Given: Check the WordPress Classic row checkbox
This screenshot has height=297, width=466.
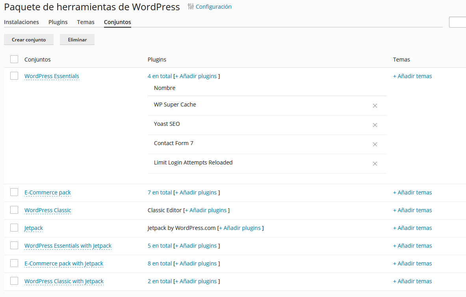Looking at the screenshot, I should click(x=14, y=210).
